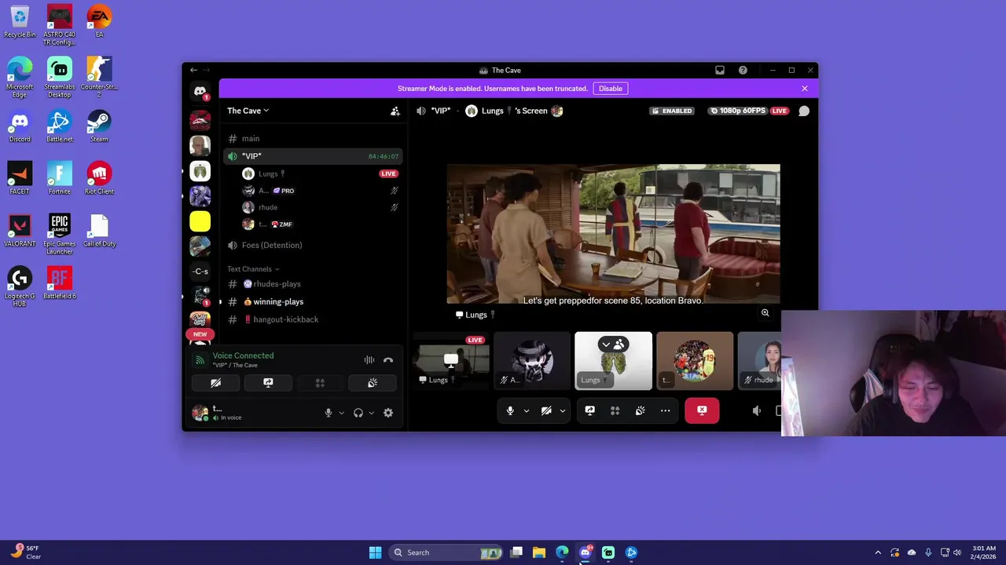1006x565 pixels.
Task: Select the soccer avatar participant tile
Action: tap(695, 361)
